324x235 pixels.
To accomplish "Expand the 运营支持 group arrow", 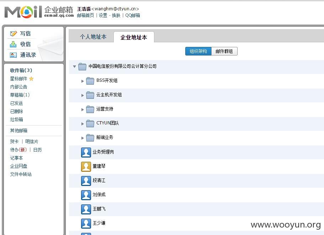I will (x=83, y=110).
